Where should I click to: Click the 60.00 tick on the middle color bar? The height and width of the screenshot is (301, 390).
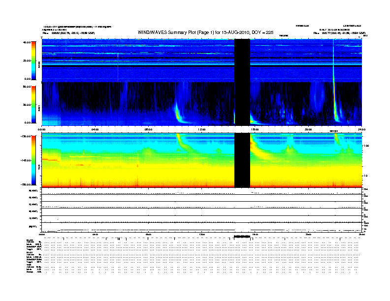point(27,87)
